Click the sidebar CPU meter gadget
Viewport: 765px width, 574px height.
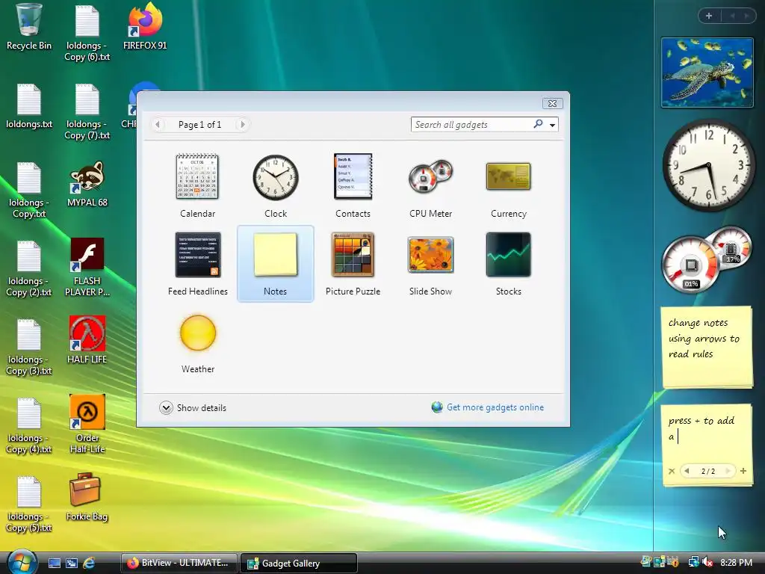point(706,259)
